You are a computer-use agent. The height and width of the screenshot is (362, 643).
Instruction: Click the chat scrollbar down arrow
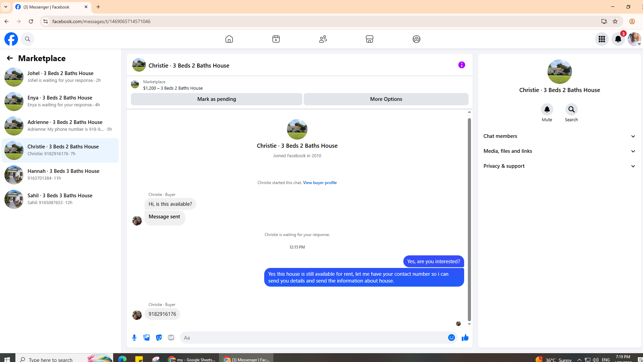pos(469,324)
